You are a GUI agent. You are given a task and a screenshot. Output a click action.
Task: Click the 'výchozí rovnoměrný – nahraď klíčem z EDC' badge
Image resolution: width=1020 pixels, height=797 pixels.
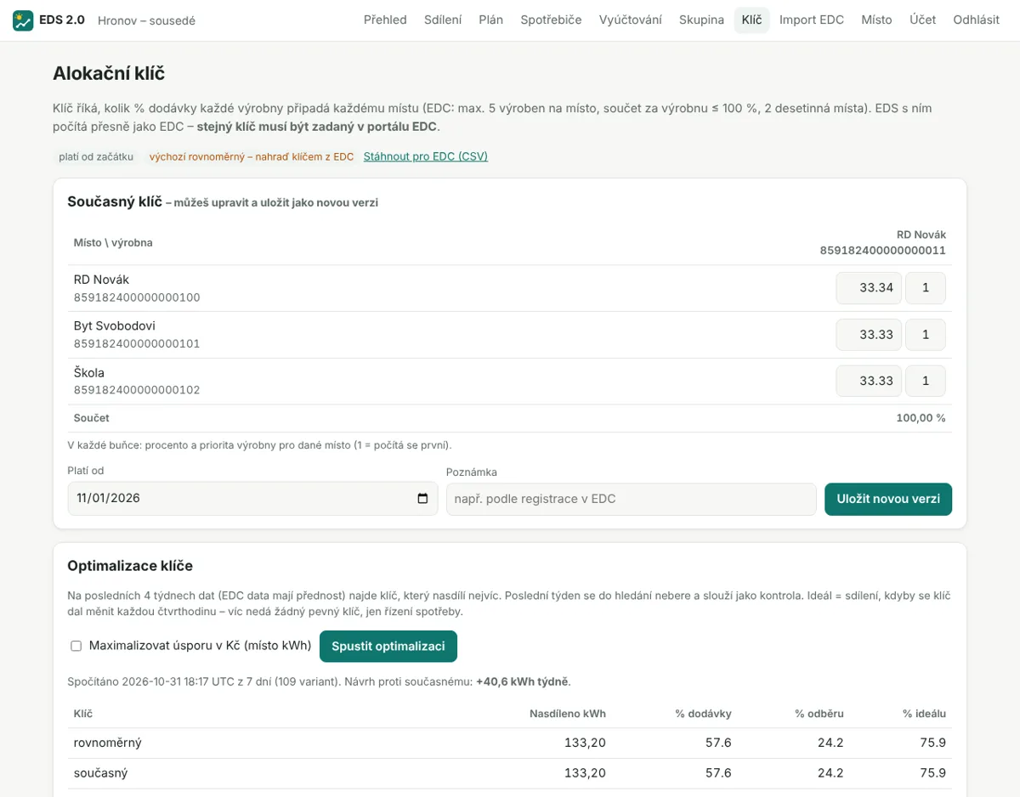tap(252, 156)
